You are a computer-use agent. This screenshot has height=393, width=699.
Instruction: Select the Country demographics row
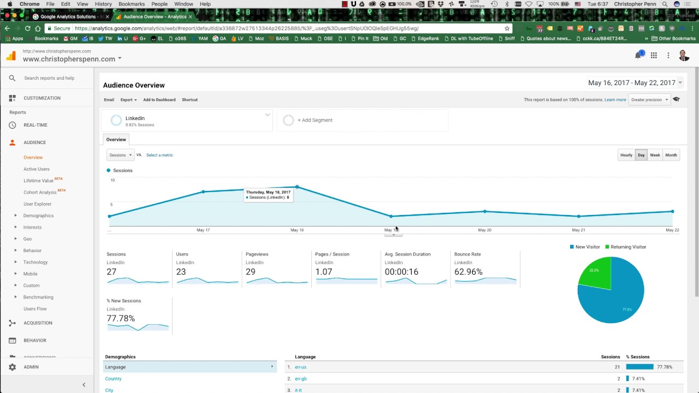tap(190, 379)
